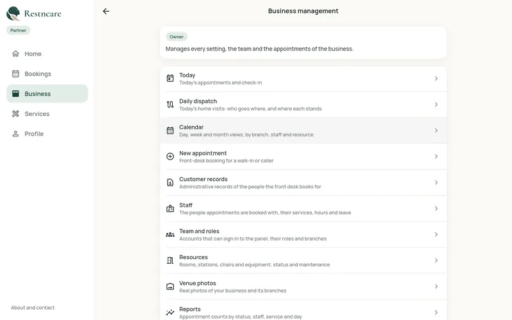Click the Reports chart icon
This screenshot has height=320, width=512.
[x=170, y=312]
